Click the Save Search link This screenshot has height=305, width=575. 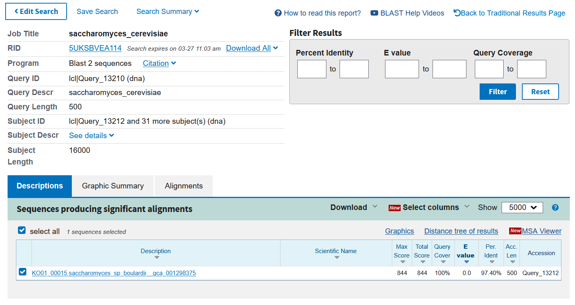tap(97, 12)
